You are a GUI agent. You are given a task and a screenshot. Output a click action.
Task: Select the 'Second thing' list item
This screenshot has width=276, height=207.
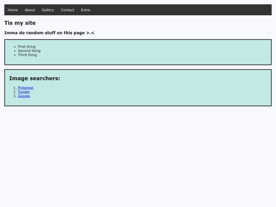click(x=29, y=51)
